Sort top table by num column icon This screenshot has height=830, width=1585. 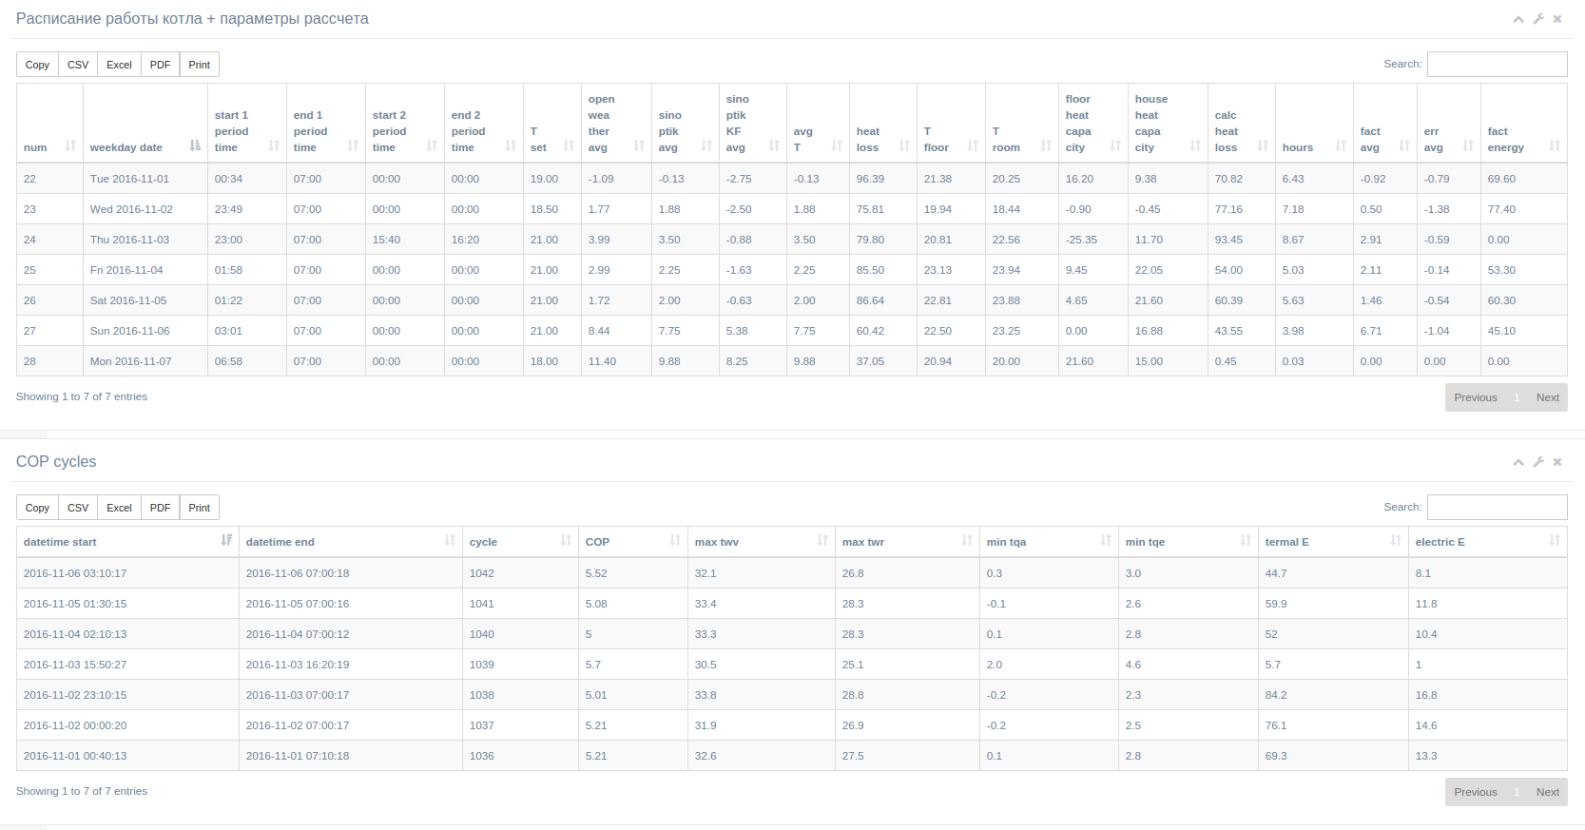[70, 145]
